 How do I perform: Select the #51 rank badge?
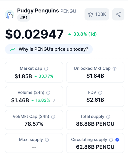pos(24,18)
